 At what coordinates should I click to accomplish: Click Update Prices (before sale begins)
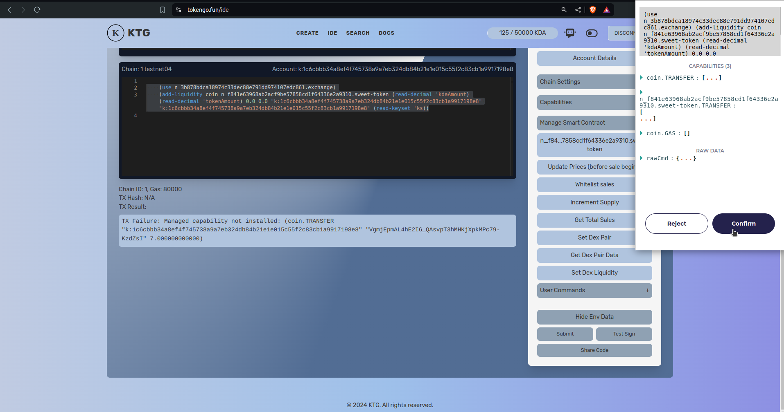tap(586, 167)
